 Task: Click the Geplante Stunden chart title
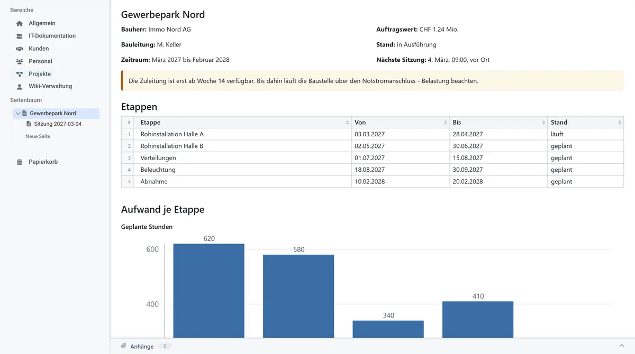pos(147,227)
